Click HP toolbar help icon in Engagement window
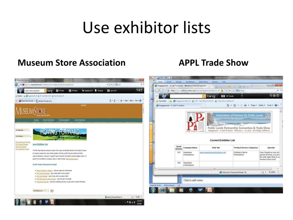Viewport: 293px width, 220px height. coord(278,96)
